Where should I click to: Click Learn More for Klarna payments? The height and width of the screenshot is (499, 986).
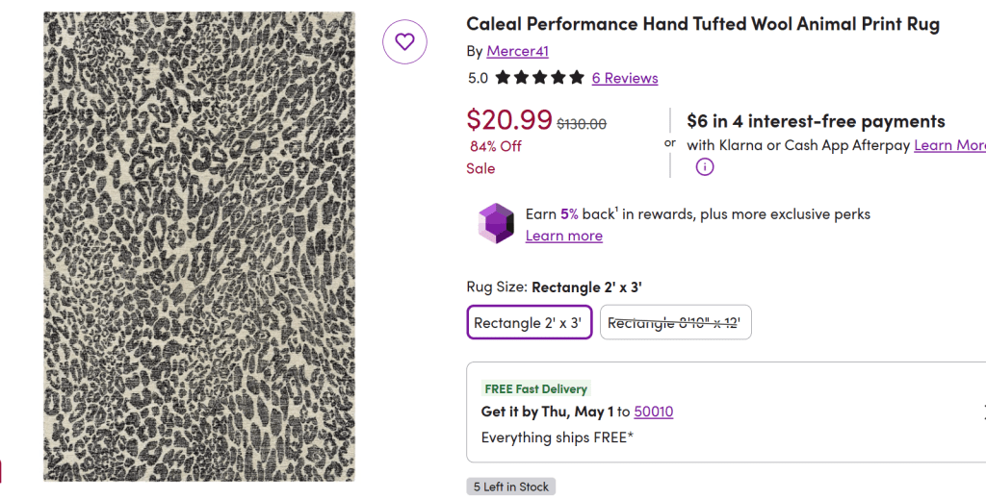click(949, 145)
